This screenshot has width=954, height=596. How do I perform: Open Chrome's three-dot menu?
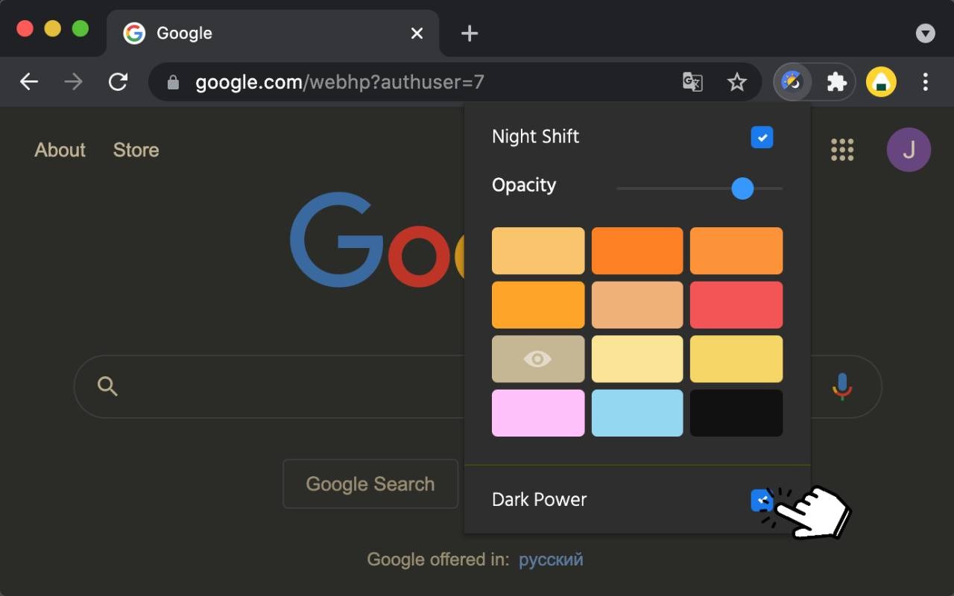click(x=925, y=81)
